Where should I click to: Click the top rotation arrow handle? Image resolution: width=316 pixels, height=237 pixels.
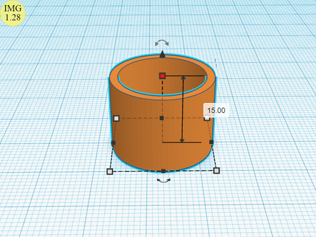[162, 43]
